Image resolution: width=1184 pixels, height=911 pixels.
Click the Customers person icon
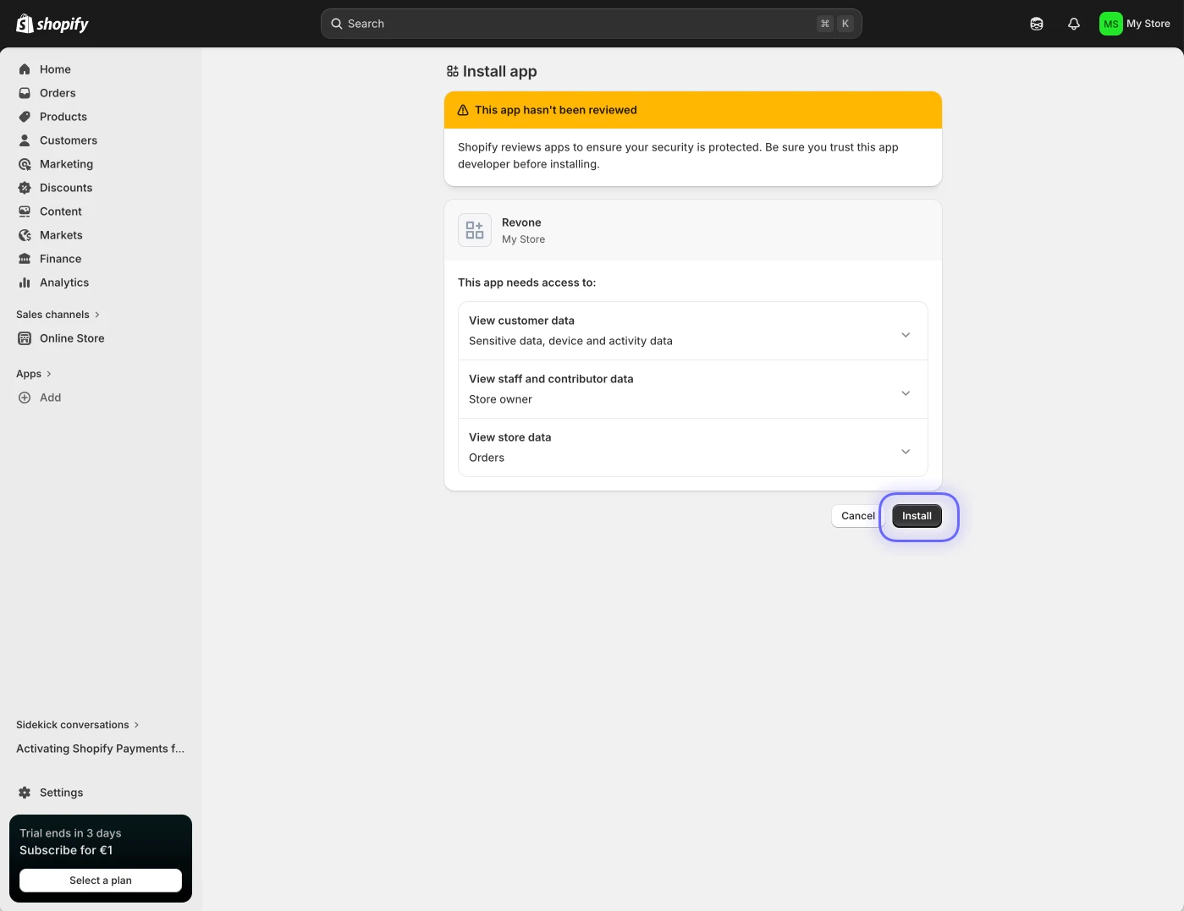[25, 140]
